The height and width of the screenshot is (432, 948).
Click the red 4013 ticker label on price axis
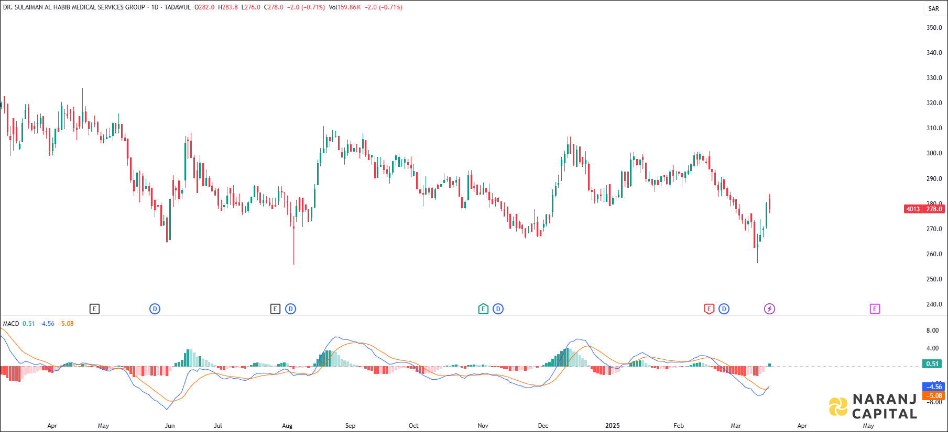point(913,209)
